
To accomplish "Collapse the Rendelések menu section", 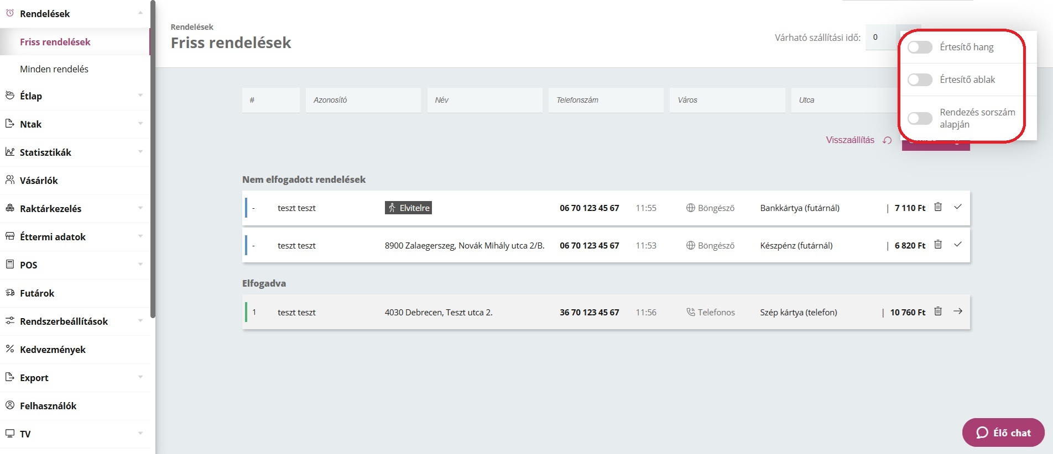I will pos(140,13).
